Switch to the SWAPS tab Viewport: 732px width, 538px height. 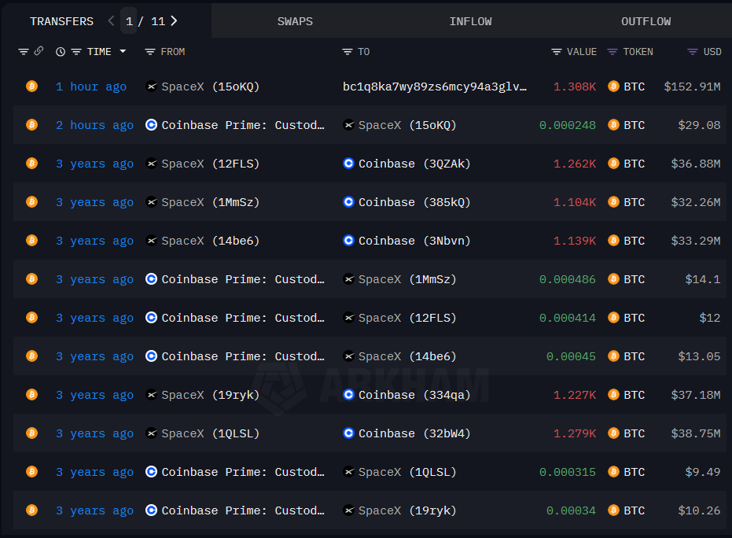point(295,21)
